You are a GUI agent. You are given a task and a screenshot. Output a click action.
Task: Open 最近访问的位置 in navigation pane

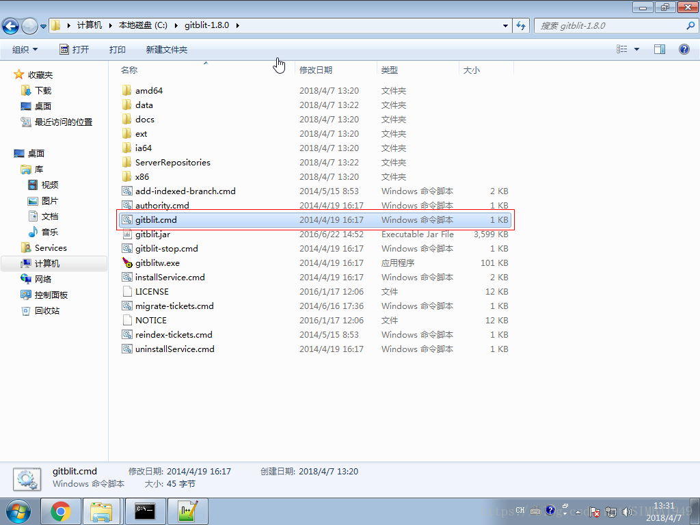pos(57,122)
